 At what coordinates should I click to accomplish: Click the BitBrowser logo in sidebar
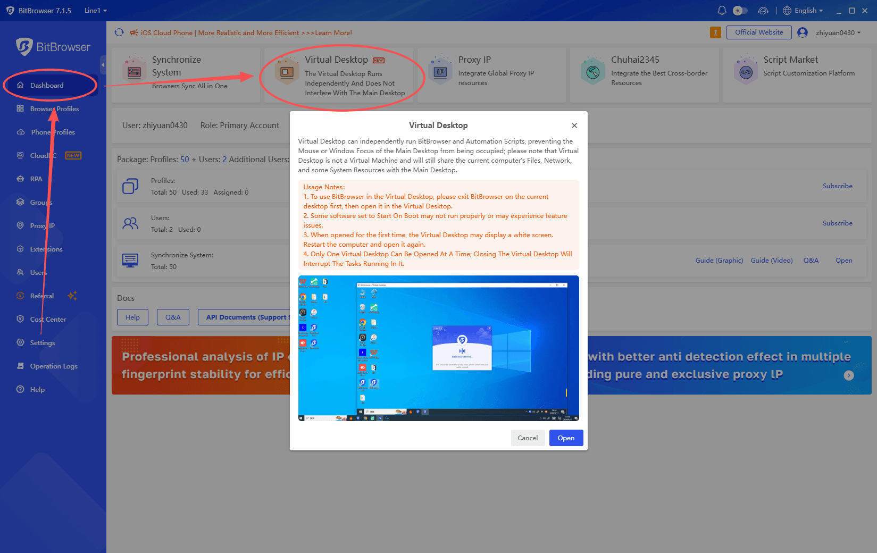[53, 47]
